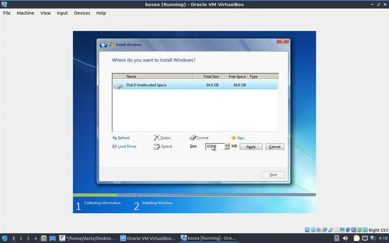Click the notification alert tray icon
Image resolution: width=389 pixels, height=243 pixels.
(373, 238)
